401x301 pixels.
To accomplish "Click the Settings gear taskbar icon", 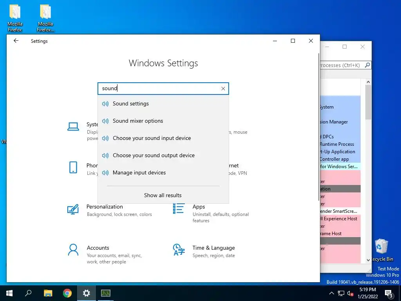I will (x=87, y=293).
